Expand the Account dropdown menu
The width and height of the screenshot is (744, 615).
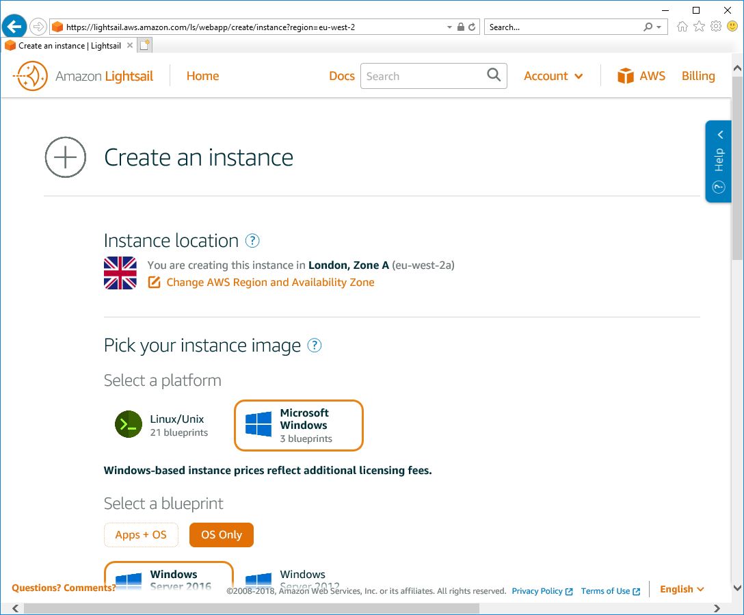(553, 76)
